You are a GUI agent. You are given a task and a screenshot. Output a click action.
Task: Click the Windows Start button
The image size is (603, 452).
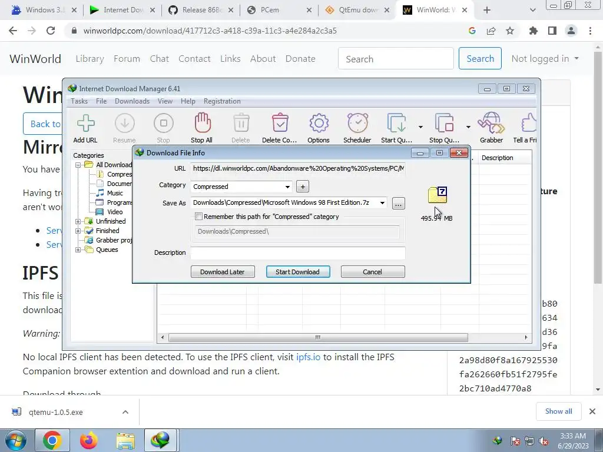click(x=16, y=440)
